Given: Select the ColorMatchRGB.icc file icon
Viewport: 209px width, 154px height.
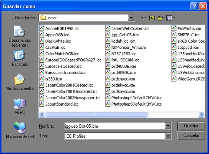Looking at the screenshot, I should click(42, 53).
